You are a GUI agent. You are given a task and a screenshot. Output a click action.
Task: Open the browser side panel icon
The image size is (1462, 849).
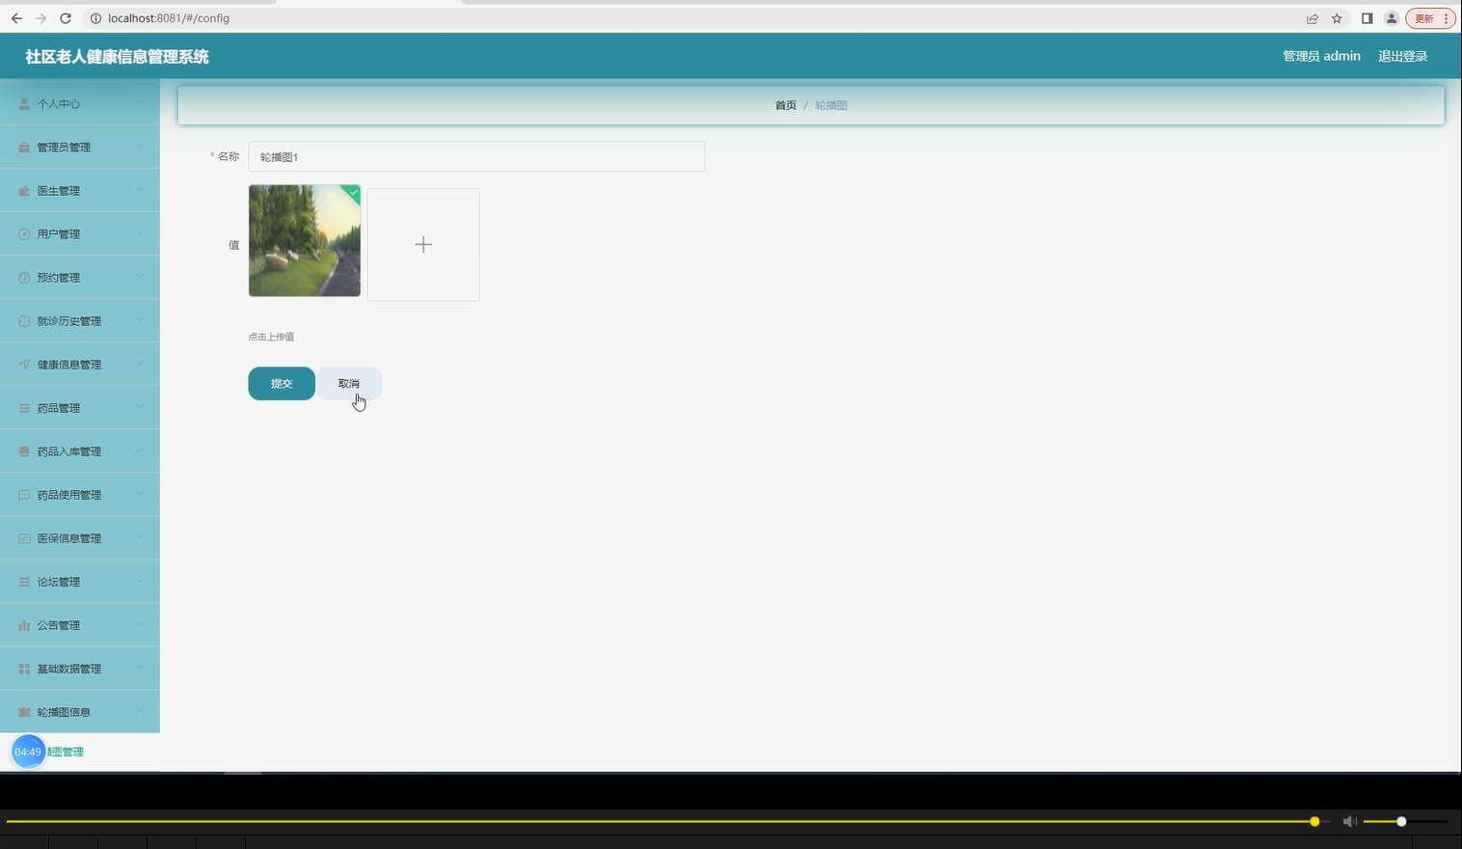coord(1367,18)
